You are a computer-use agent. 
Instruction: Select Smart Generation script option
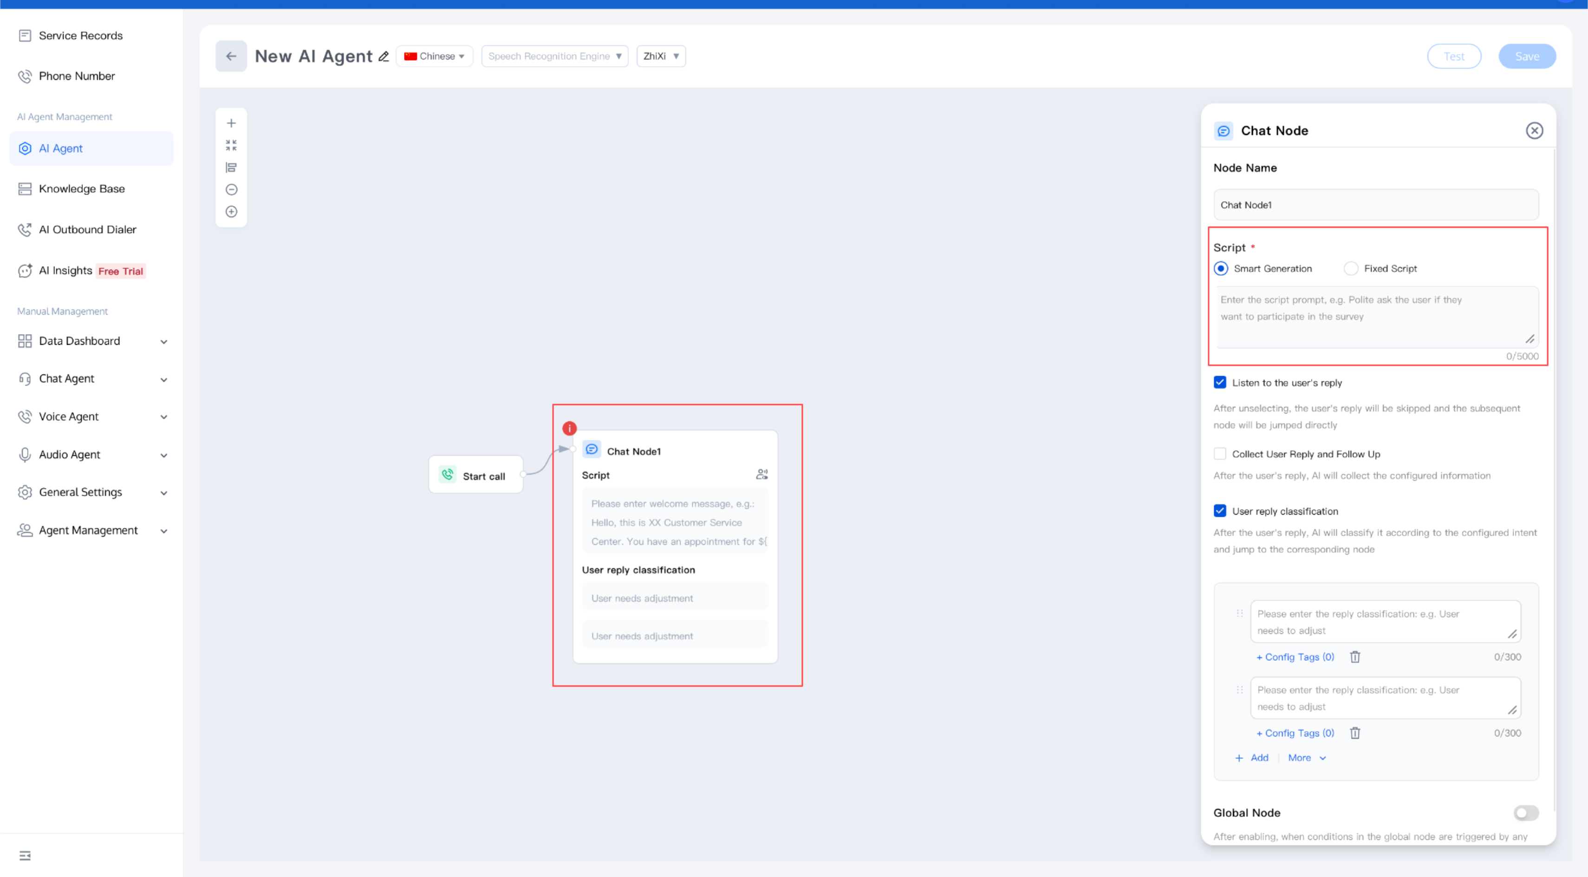tap(1221, 269)
